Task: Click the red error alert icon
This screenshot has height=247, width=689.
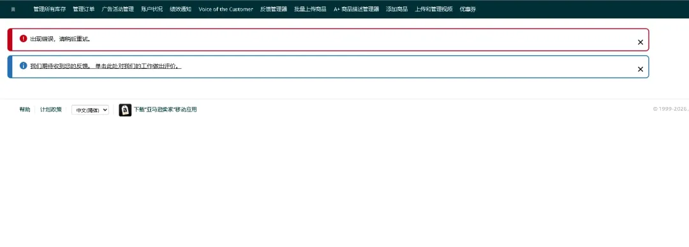Action: (x=24, y=39)
